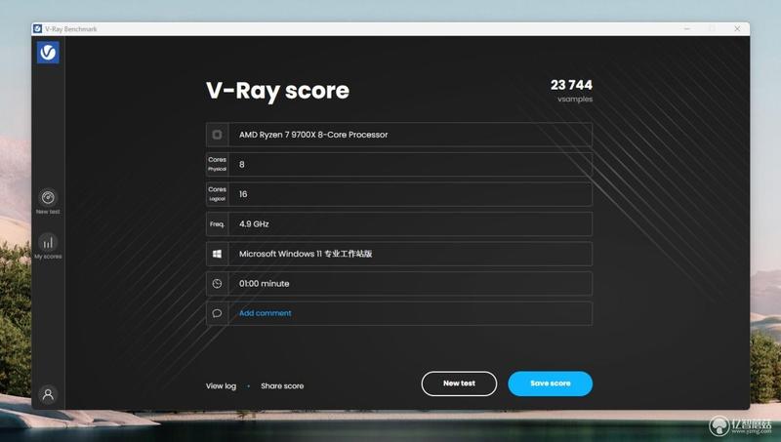This screenshot has width=781, height=442.
Task: Select AMD Ryzen 7 9700X 8-Core Processor text
Action: (x=313, y=135)
